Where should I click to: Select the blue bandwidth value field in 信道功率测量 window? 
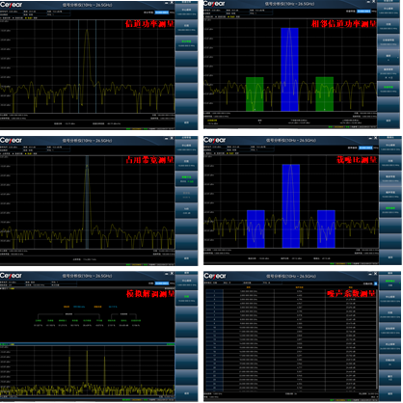(x=162, y=13)
